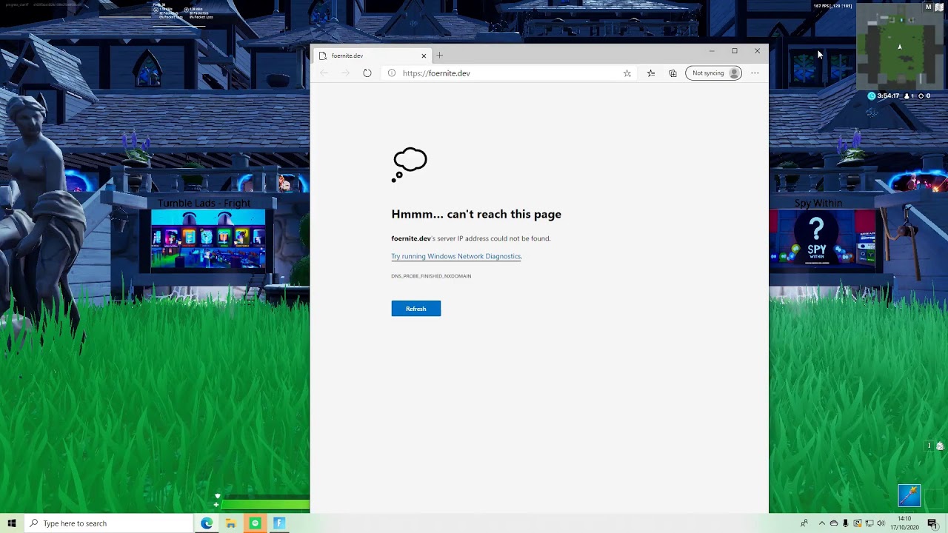Screen dimensions: 948x533
Task: Open the People icon in system tray
Action: tap(804, 523)
